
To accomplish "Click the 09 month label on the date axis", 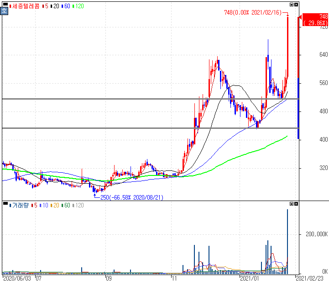I will [109, 278].
